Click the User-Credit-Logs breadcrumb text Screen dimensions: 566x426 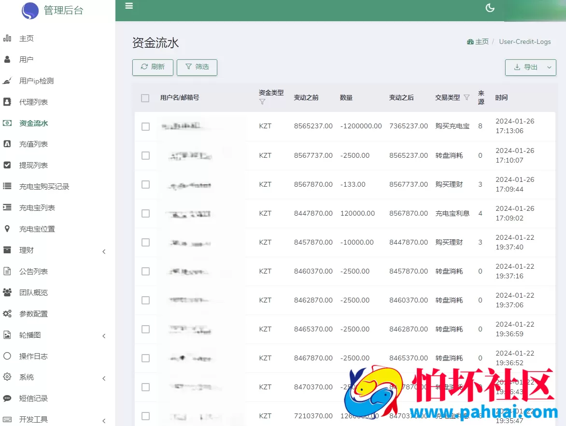pyautogui.click(x=525, y=41)
